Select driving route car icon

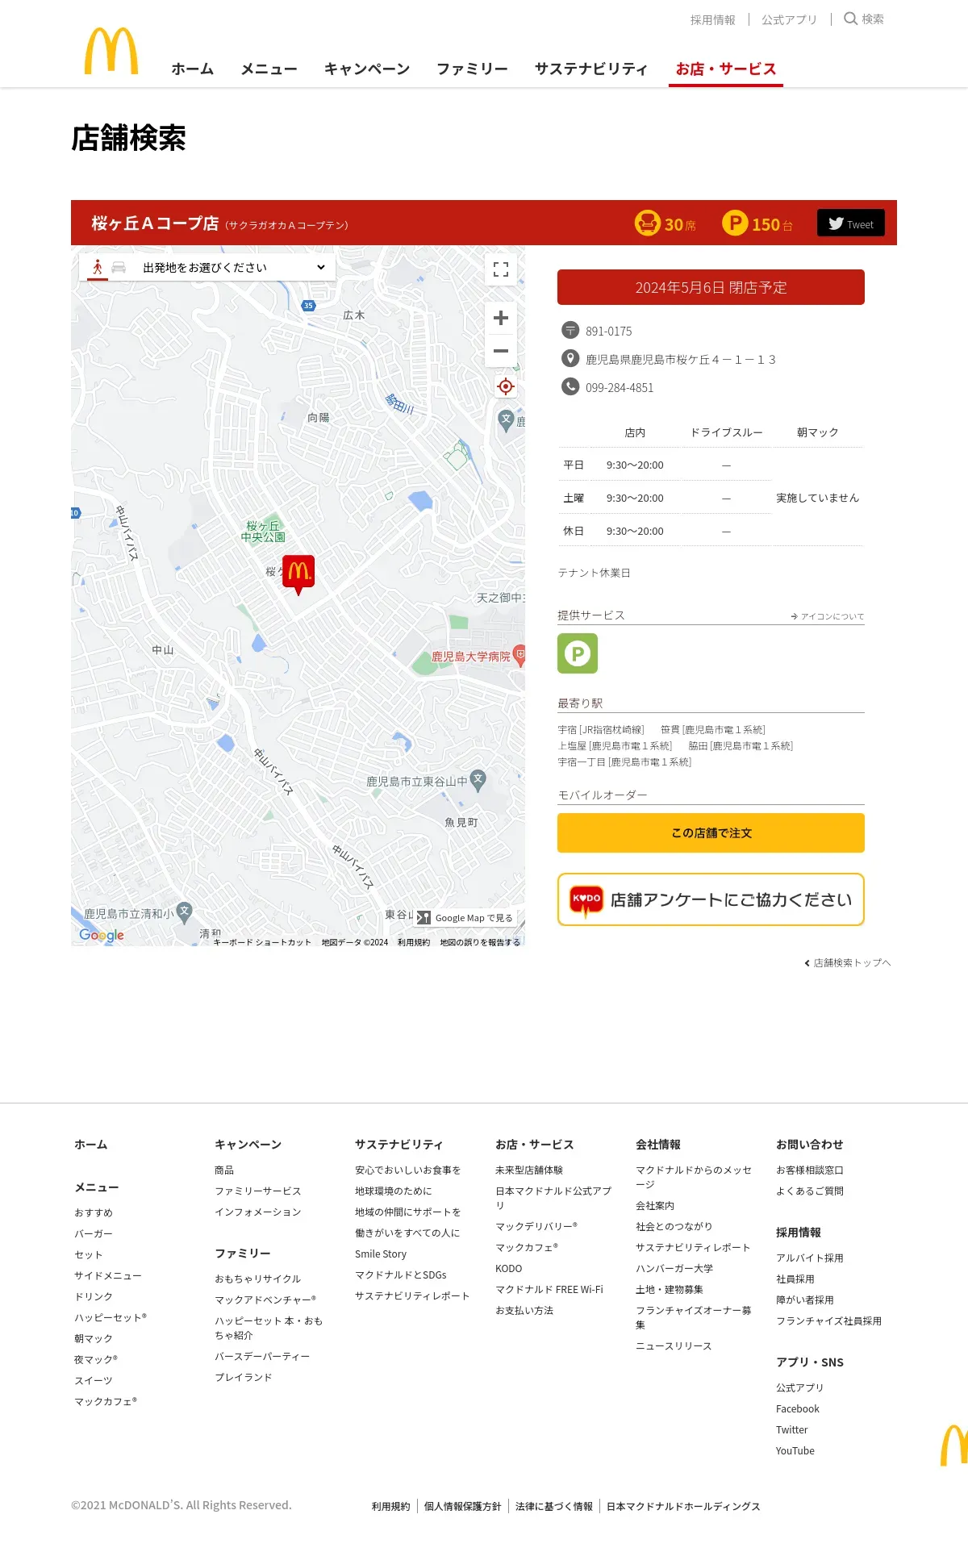(119, 267)
